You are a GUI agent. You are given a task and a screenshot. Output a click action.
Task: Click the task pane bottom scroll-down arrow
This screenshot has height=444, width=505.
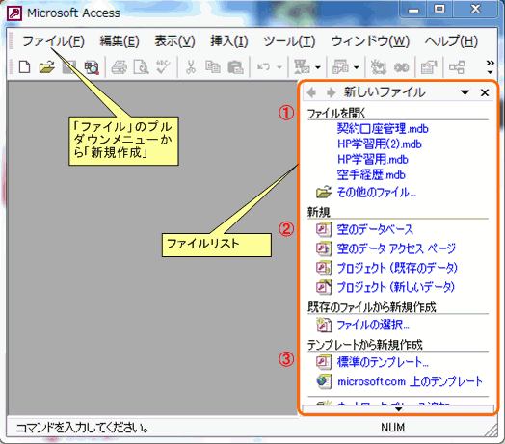coord(398,409)
